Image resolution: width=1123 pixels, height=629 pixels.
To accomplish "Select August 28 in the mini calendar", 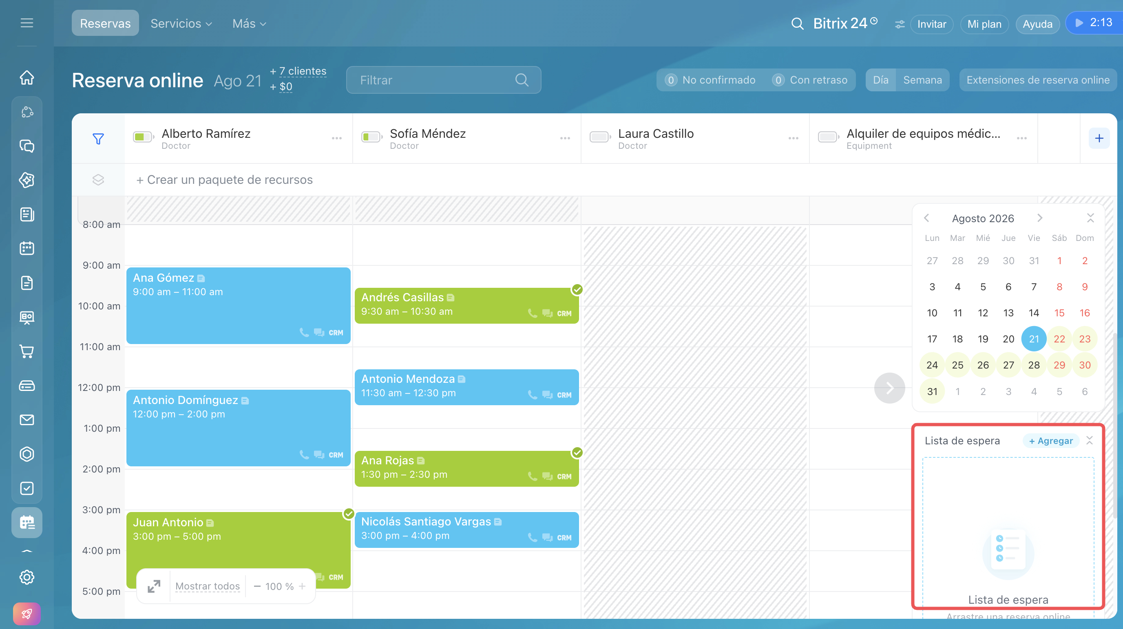I will [x=1034, y=365].
